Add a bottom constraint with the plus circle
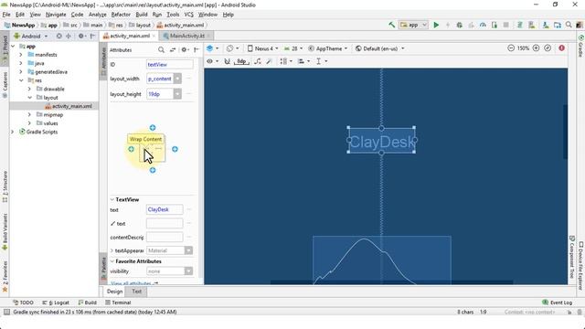The height and width of the screenshot is (329, 585). 153,171
